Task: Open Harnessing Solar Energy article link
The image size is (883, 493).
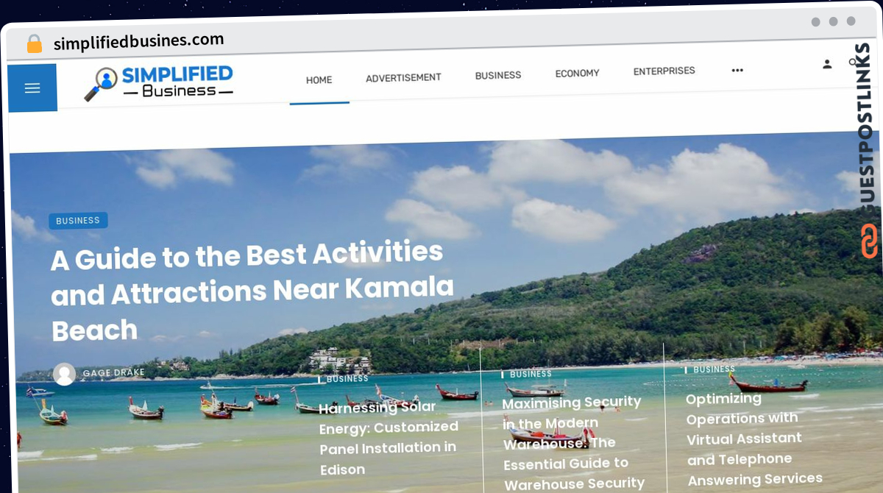Action: (x=389, y=438)
